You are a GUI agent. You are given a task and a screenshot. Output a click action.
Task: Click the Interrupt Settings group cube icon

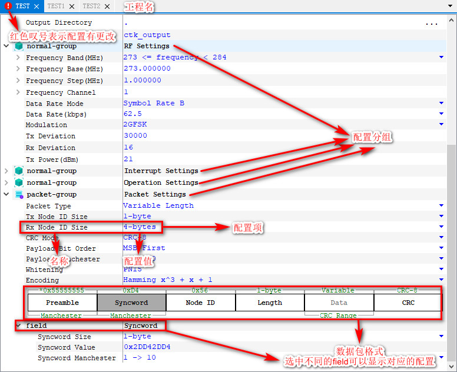[19, 171]
